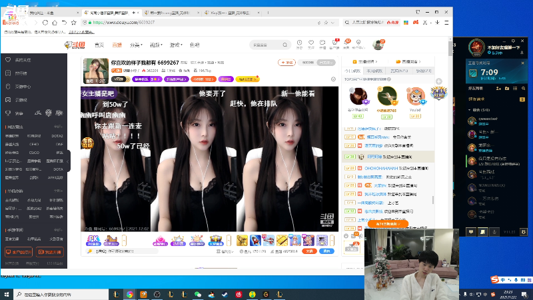The width and height of the screenshot is (533, 300).
Task: Open the watch history clock icon in Douyu header
Action: coord(299,43)
